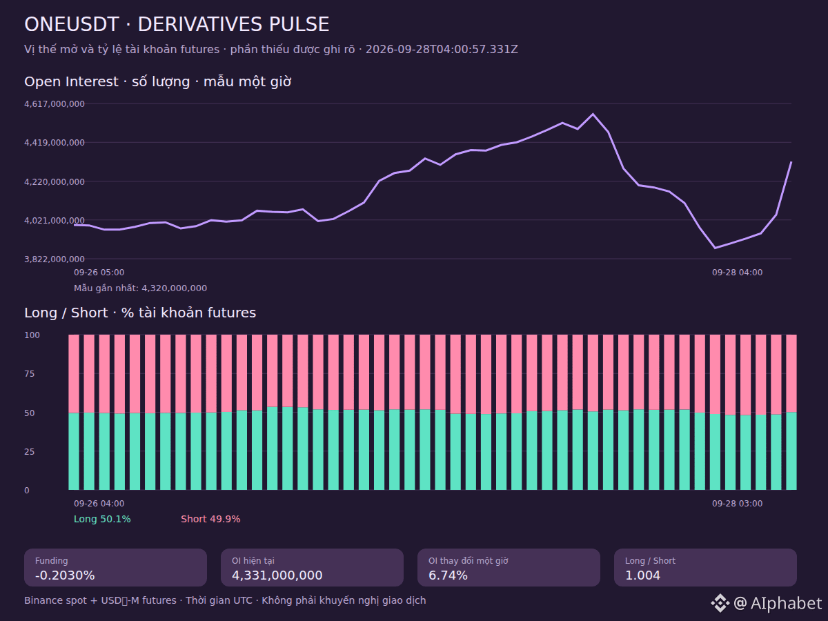Click the @ AIphabet watermark text
This screenshot has height=621, width=828.
pyautogui.click(x=778, y=603)
